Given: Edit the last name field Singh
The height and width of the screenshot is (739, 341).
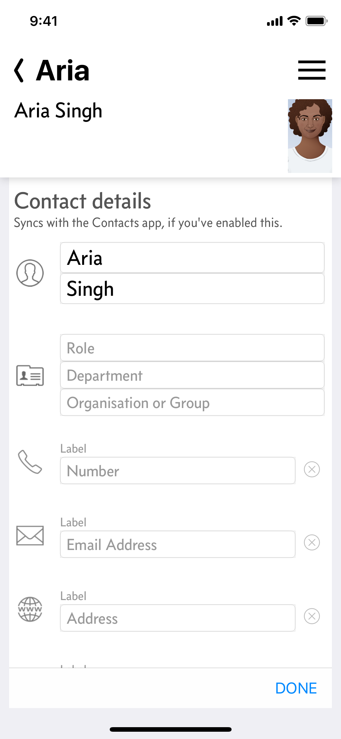Looking at the screenshot, I should pos(192,289).
